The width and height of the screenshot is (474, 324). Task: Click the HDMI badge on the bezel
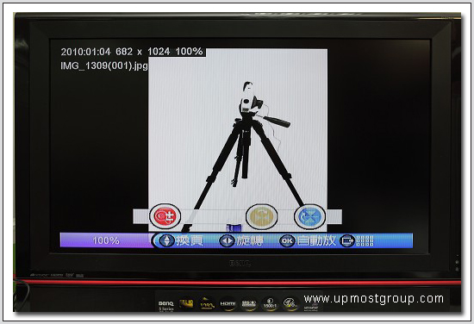click(228, 303)
